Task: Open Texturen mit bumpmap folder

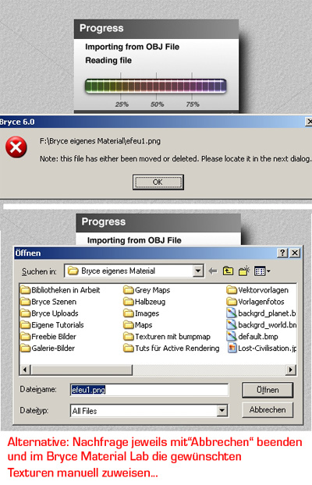Action: 167,337
